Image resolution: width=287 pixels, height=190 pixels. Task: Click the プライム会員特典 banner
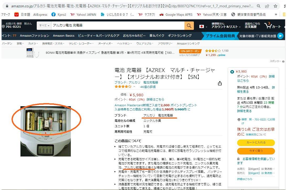point(220,36)
